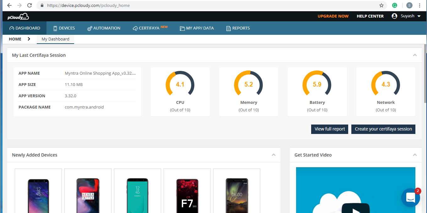
Task: Click the page vertical scrollbar
Action: [x=425, y=74]
